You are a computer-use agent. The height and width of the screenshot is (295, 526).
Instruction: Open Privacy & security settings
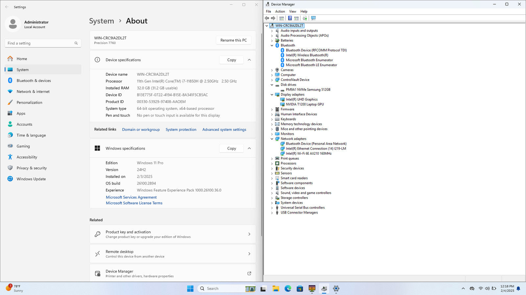(43, 168)
